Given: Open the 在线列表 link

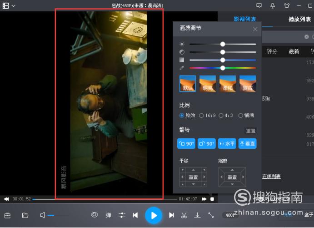Looking at the screenshot, I should click(x=271, y=177).
